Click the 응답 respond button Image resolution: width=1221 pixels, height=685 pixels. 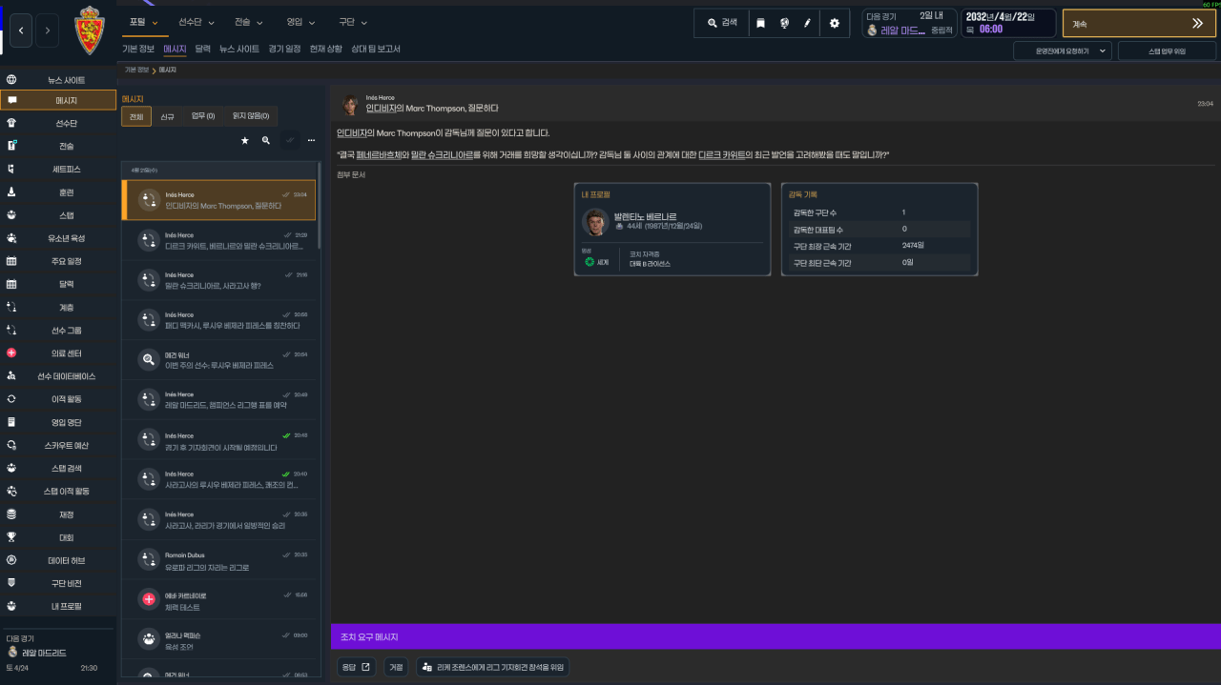pyautogui.click(x=357, y=667)
